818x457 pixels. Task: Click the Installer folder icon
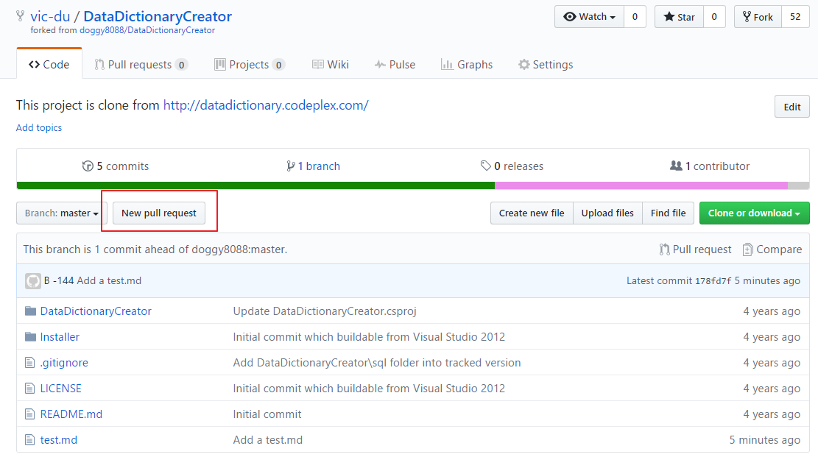pyautogui.click(x=30, y=336)
